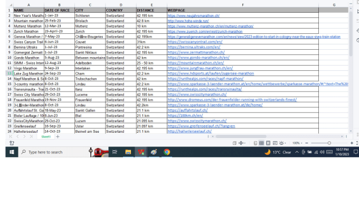Image resolution: width=359 pixels, height=202 pixels.
Task: Select the city cell 'Interlaken'
Action: pyautogui.click(x=90, y=68)
